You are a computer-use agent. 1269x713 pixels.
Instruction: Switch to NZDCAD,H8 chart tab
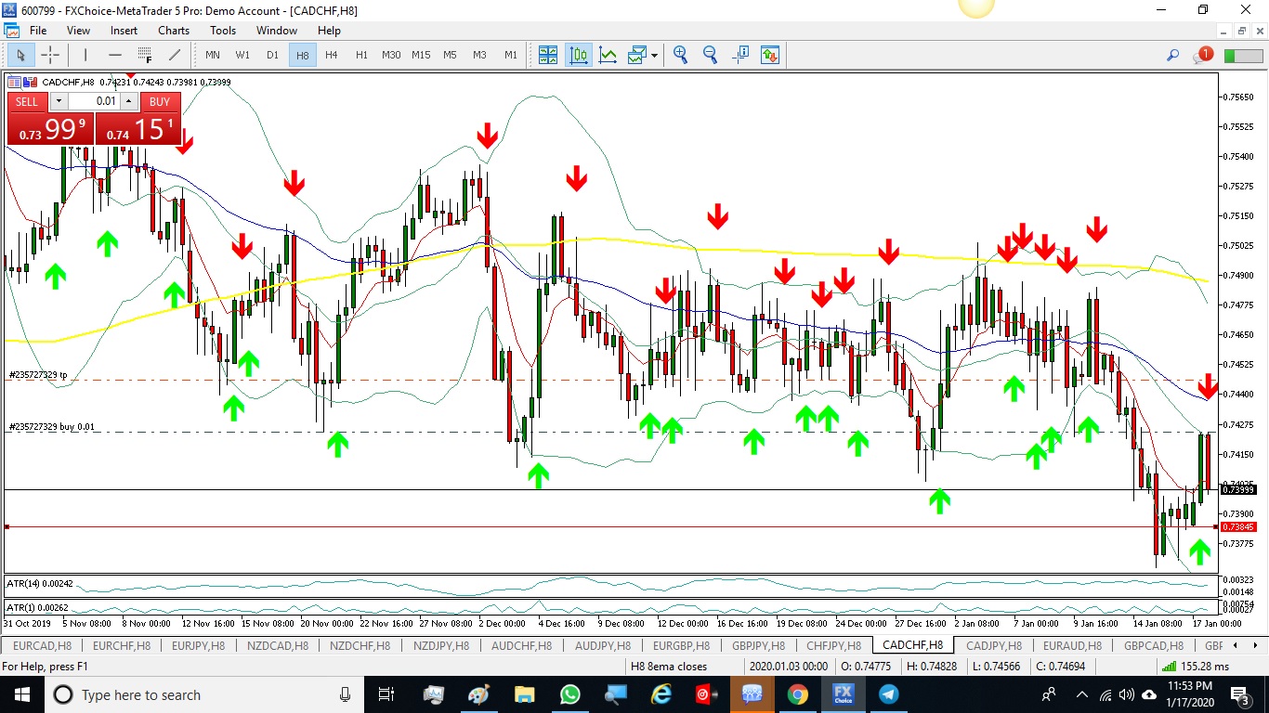pyautogui.click(x=278, y=645)
